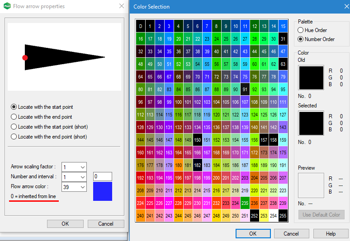
Task: Choose the default color swatch labeled D
Action: (141, 26)
